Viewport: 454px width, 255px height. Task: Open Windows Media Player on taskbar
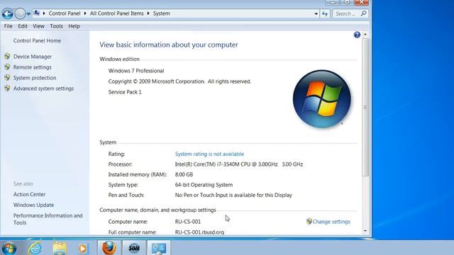coord(82,248)
